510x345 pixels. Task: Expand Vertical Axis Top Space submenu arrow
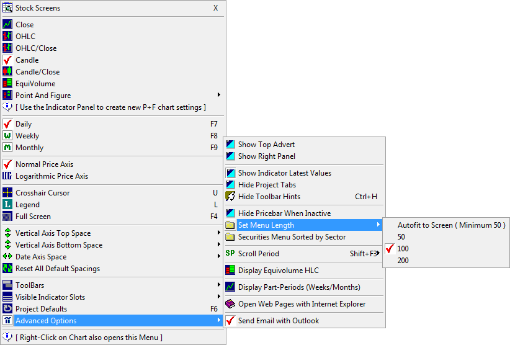[x=219, y=233]
